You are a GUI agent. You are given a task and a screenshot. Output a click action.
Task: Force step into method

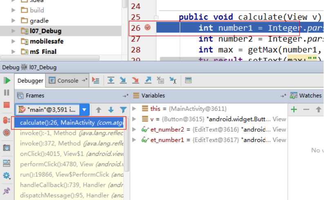[136, 80]
